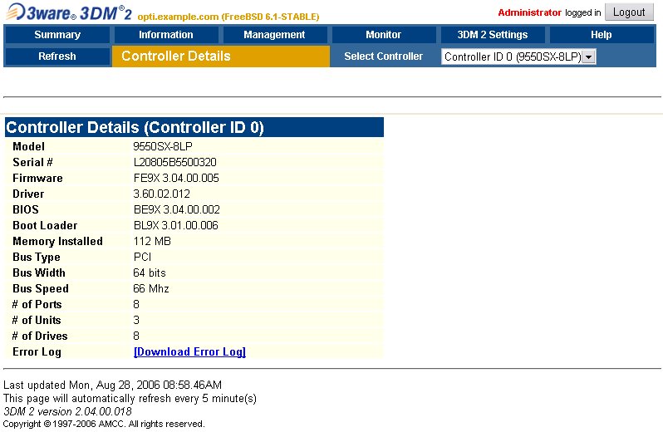The width and height of the screenshot is (663, 432).
Task: Click the Controller Details (Controller ID 0) header
Action: coord(194,127)
